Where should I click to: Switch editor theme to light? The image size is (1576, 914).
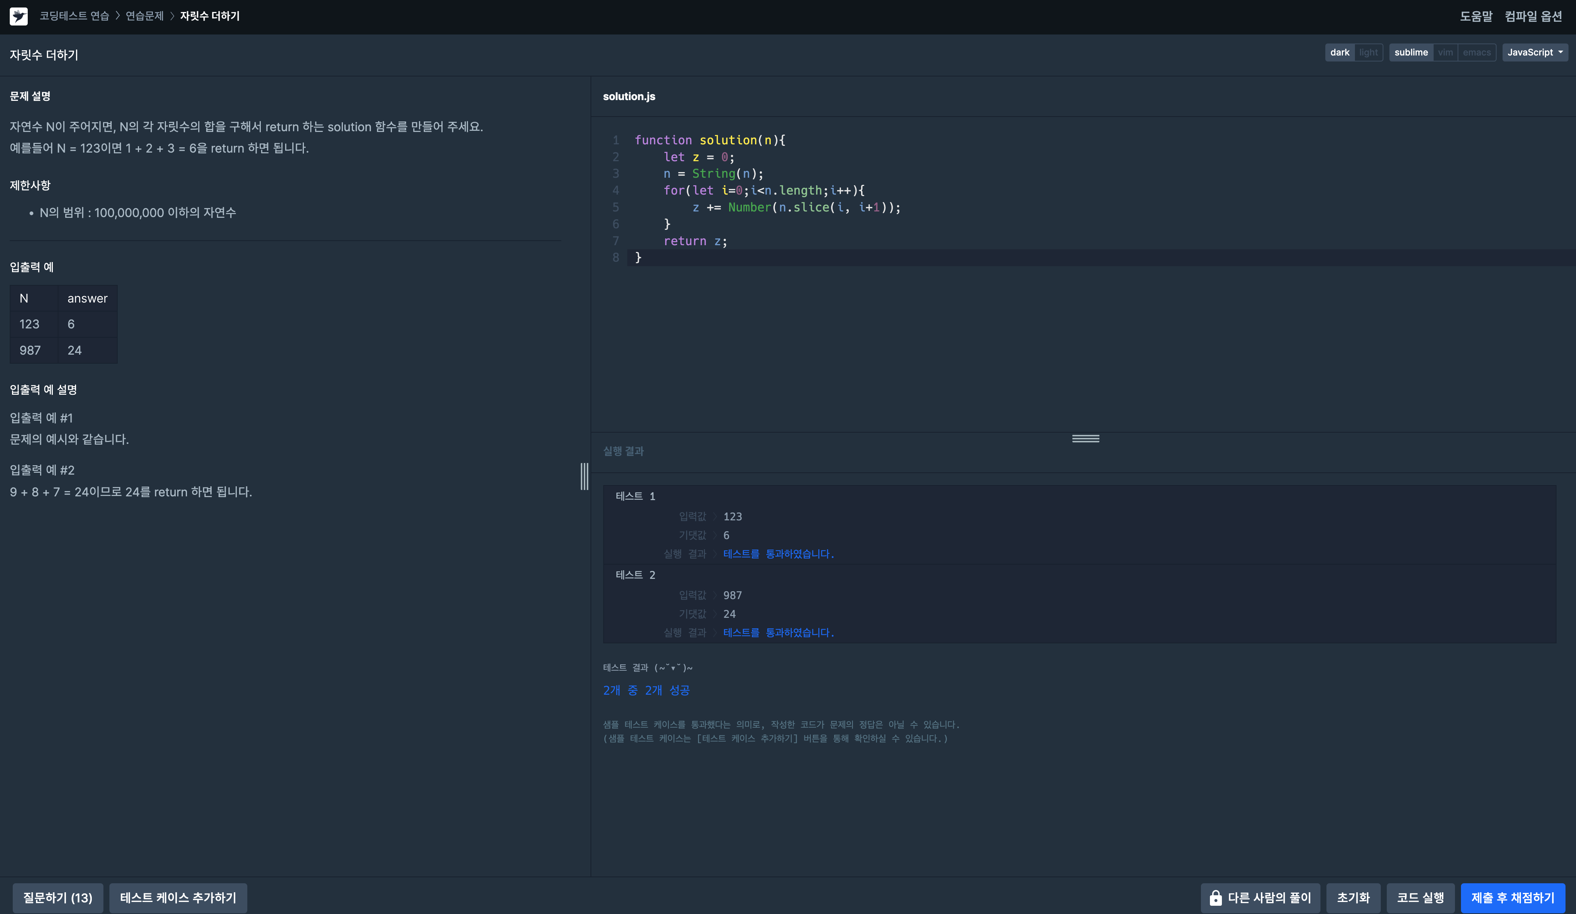[1368, 52]
